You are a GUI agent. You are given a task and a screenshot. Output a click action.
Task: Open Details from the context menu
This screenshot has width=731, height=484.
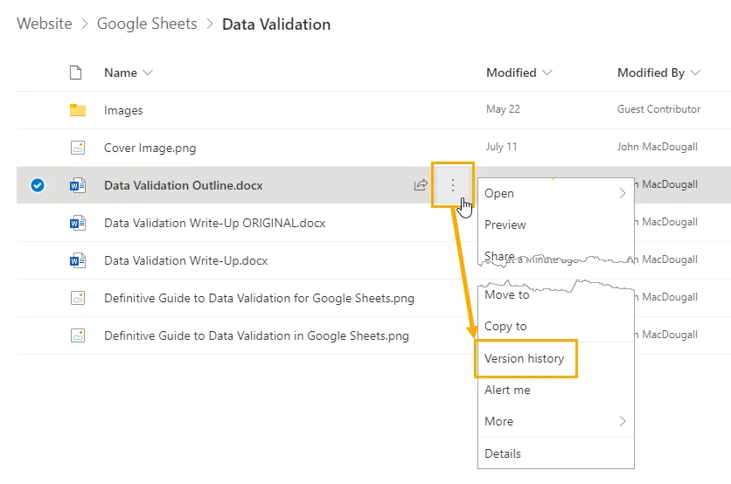click(x=503, y=453)
